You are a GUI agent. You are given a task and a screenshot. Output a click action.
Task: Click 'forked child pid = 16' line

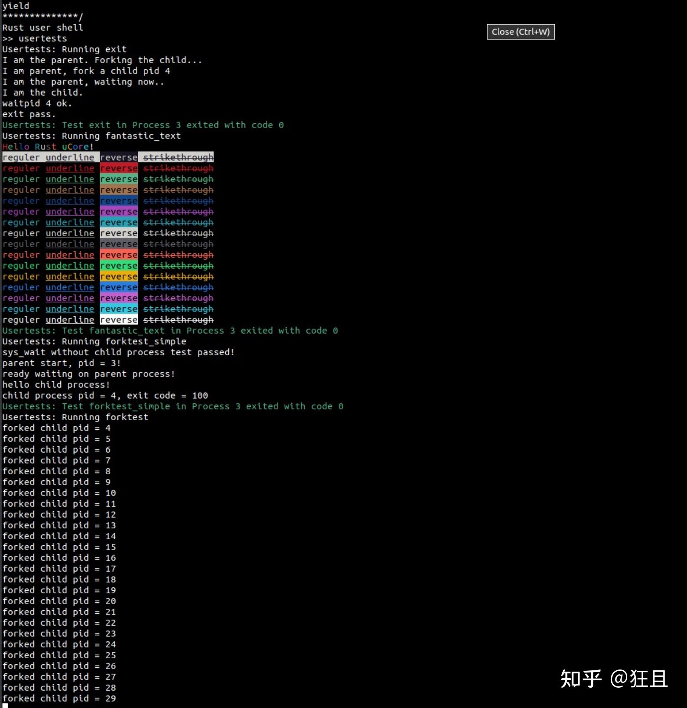click(59, 558)
